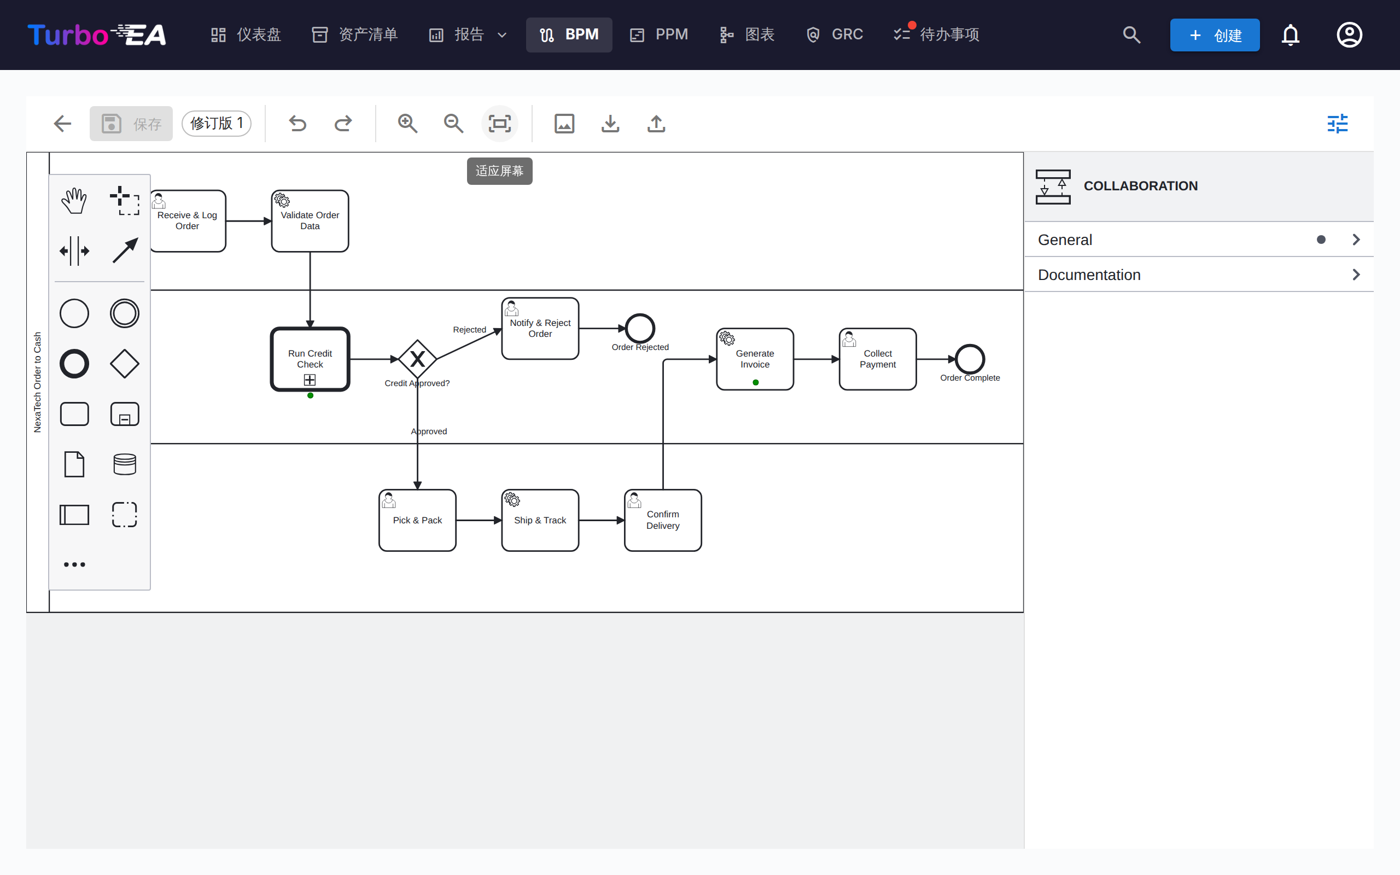Open the 待办事项 todo tab
This screenshot has height=875, width=1400.
pos(937,34)
